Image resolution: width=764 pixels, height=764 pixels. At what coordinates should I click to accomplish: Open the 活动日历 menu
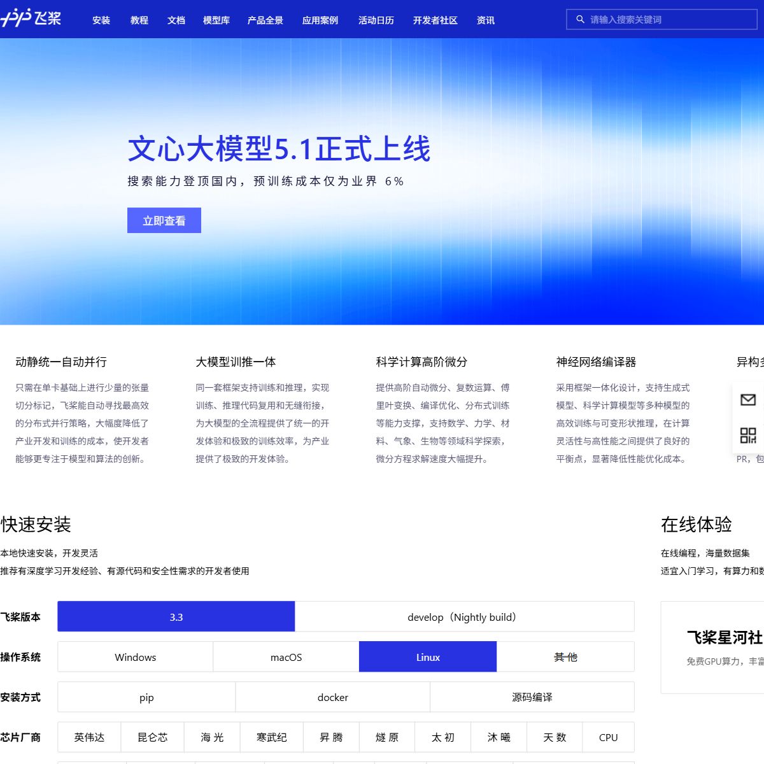376,20
